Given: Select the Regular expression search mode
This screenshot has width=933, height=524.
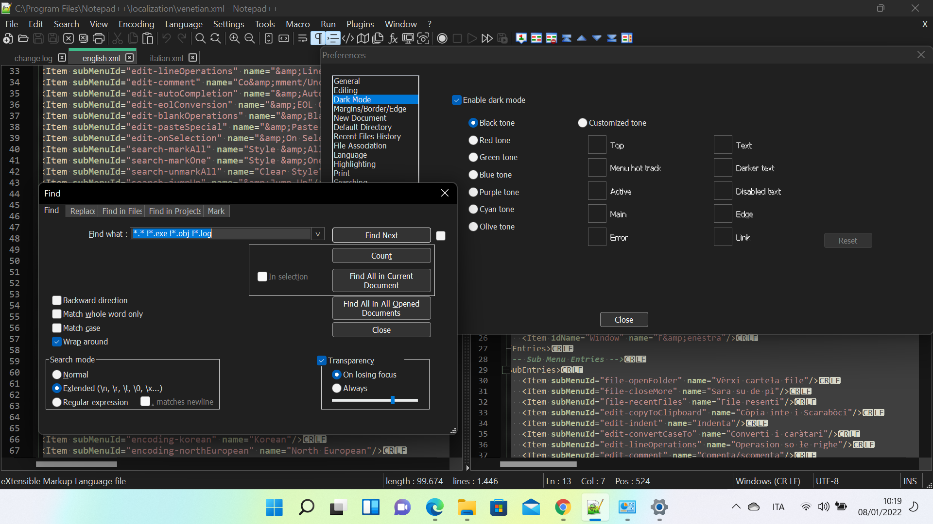Looking at the screenshot, I should pyautogui.click(x=56, y=402).
